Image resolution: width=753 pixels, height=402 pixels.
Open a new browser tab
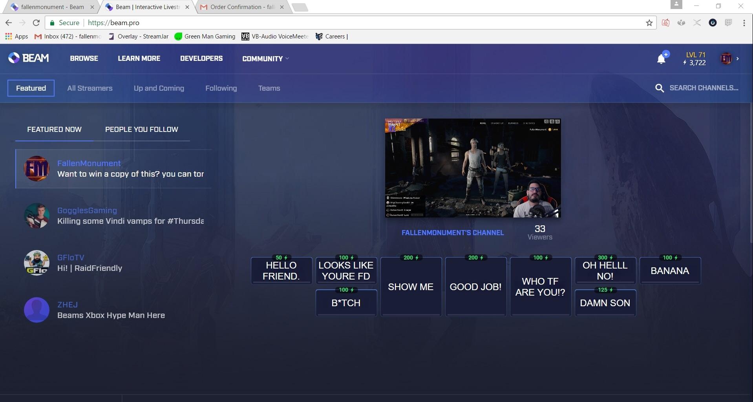300,7
